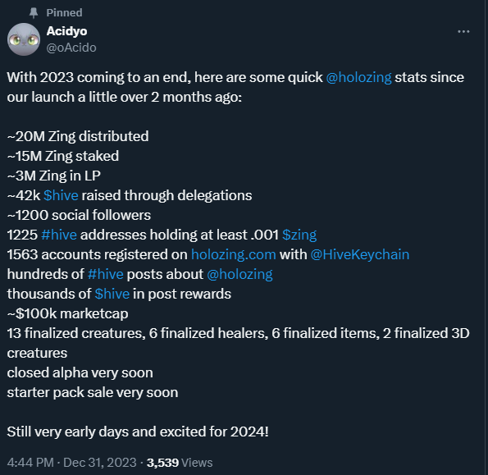Click $hive cashtag in the delegations line
This screenshot has height=475, width=488.
tap(61, 195)
